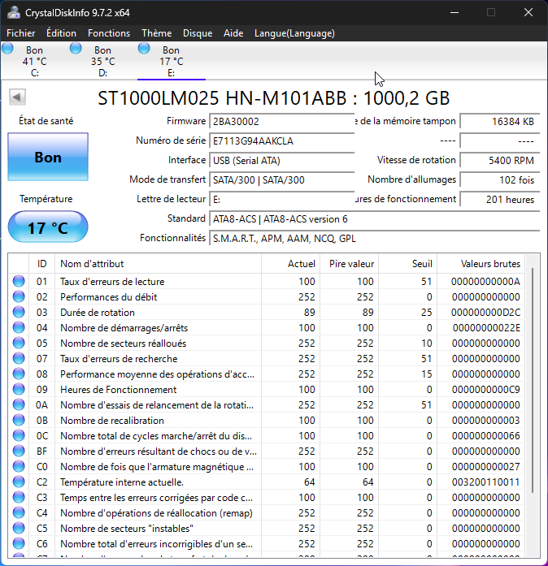Click the drive letter field E:
The width and height of the screenshot is (548, 566).
pos(281,199)
